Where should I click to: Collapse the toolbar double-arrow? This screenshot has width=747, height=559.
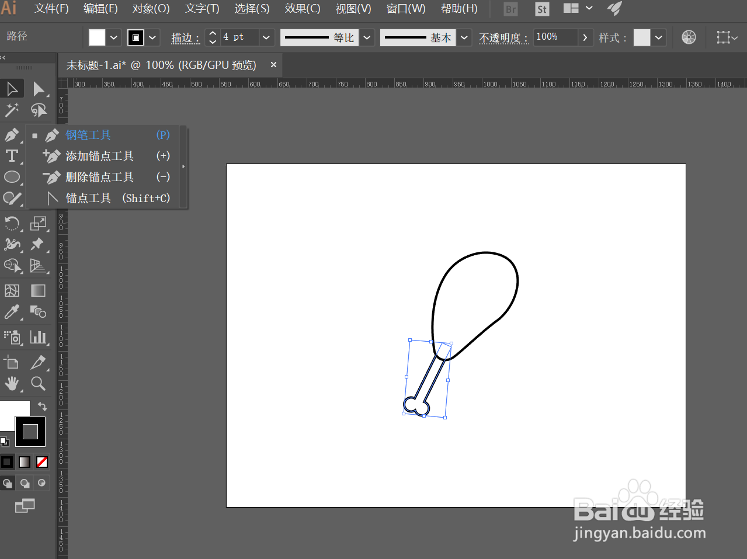point(3,58)
